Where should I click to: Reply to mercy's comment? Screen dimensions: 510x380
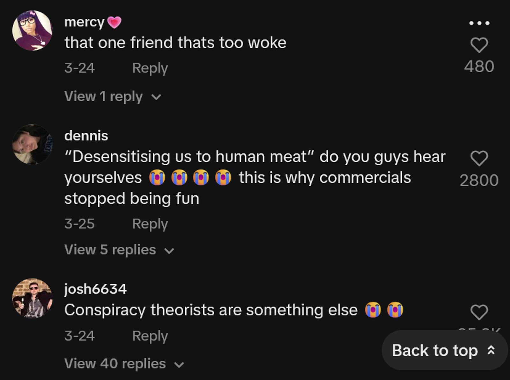(x=150, y=68)
